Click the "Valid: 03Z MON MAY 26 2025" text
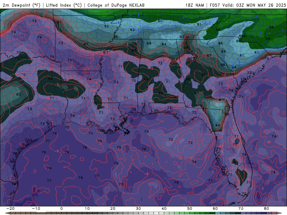Screen dimensions: 287x215 pos(254,5)
